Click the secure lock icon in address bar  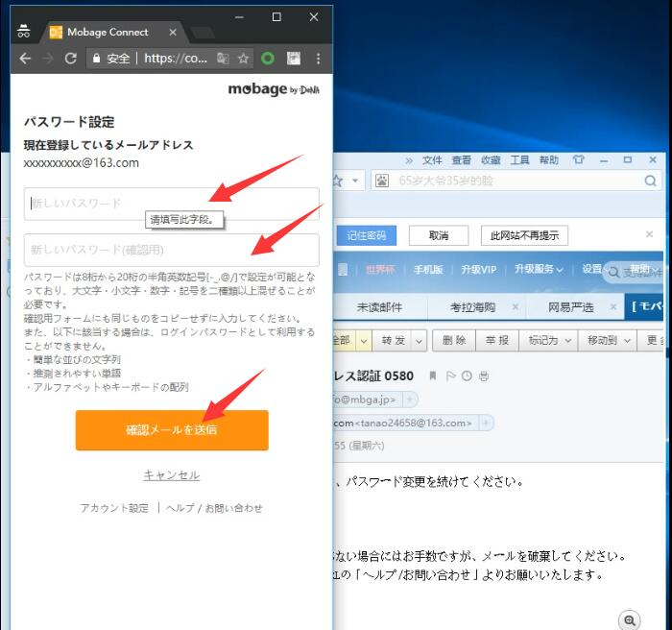tap(96, 59)
